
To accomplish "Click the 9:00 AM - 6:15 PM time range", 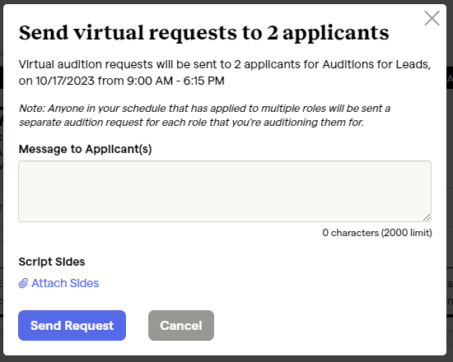I will tap(175, 81).
